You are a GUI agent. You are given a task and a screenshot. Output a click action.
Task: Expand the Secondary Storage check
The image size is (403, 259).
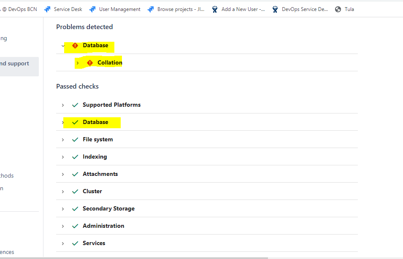63,208
